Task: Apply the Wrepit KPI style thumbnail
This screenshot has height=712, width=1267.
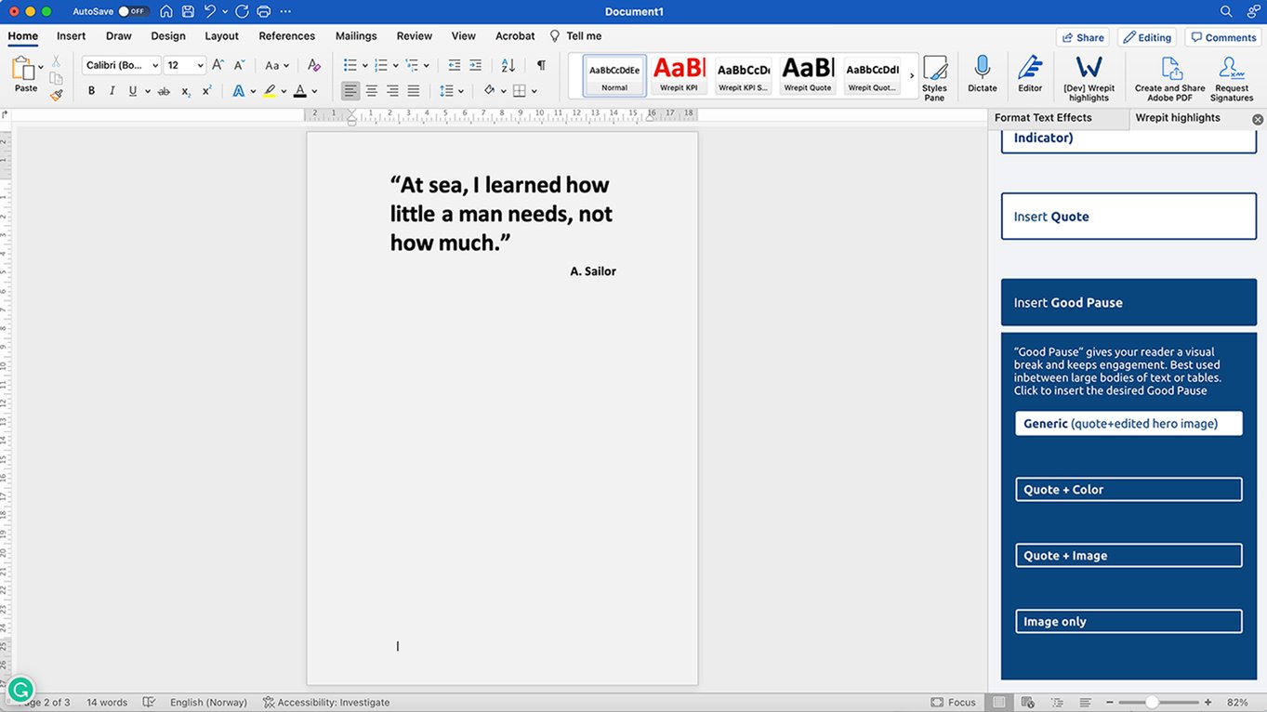Action: pos(679,75)
